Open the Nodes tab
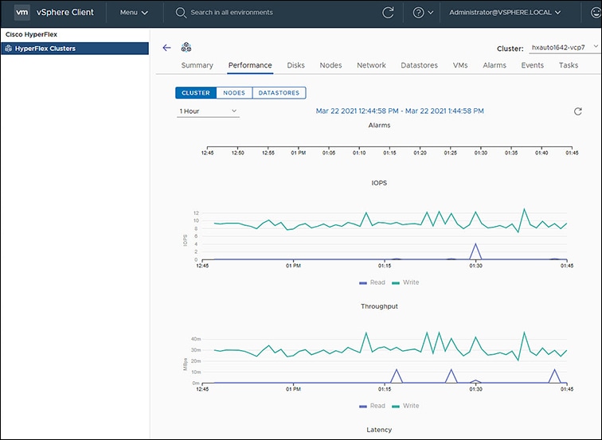 pos(330,65)
